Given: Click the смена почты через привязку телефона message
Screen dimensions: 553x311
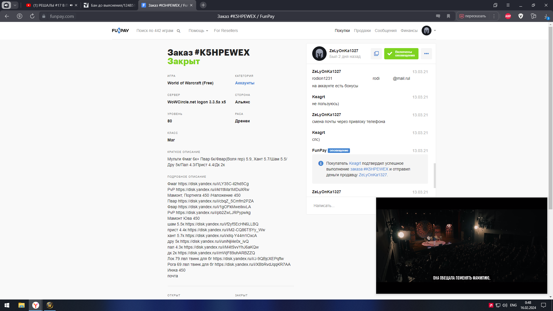Looking at the screenshot, I should point(349,122).
